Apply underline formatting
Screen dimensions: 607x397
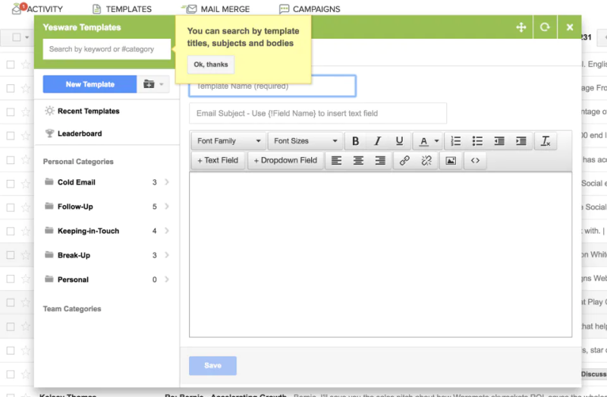(400, 141)
